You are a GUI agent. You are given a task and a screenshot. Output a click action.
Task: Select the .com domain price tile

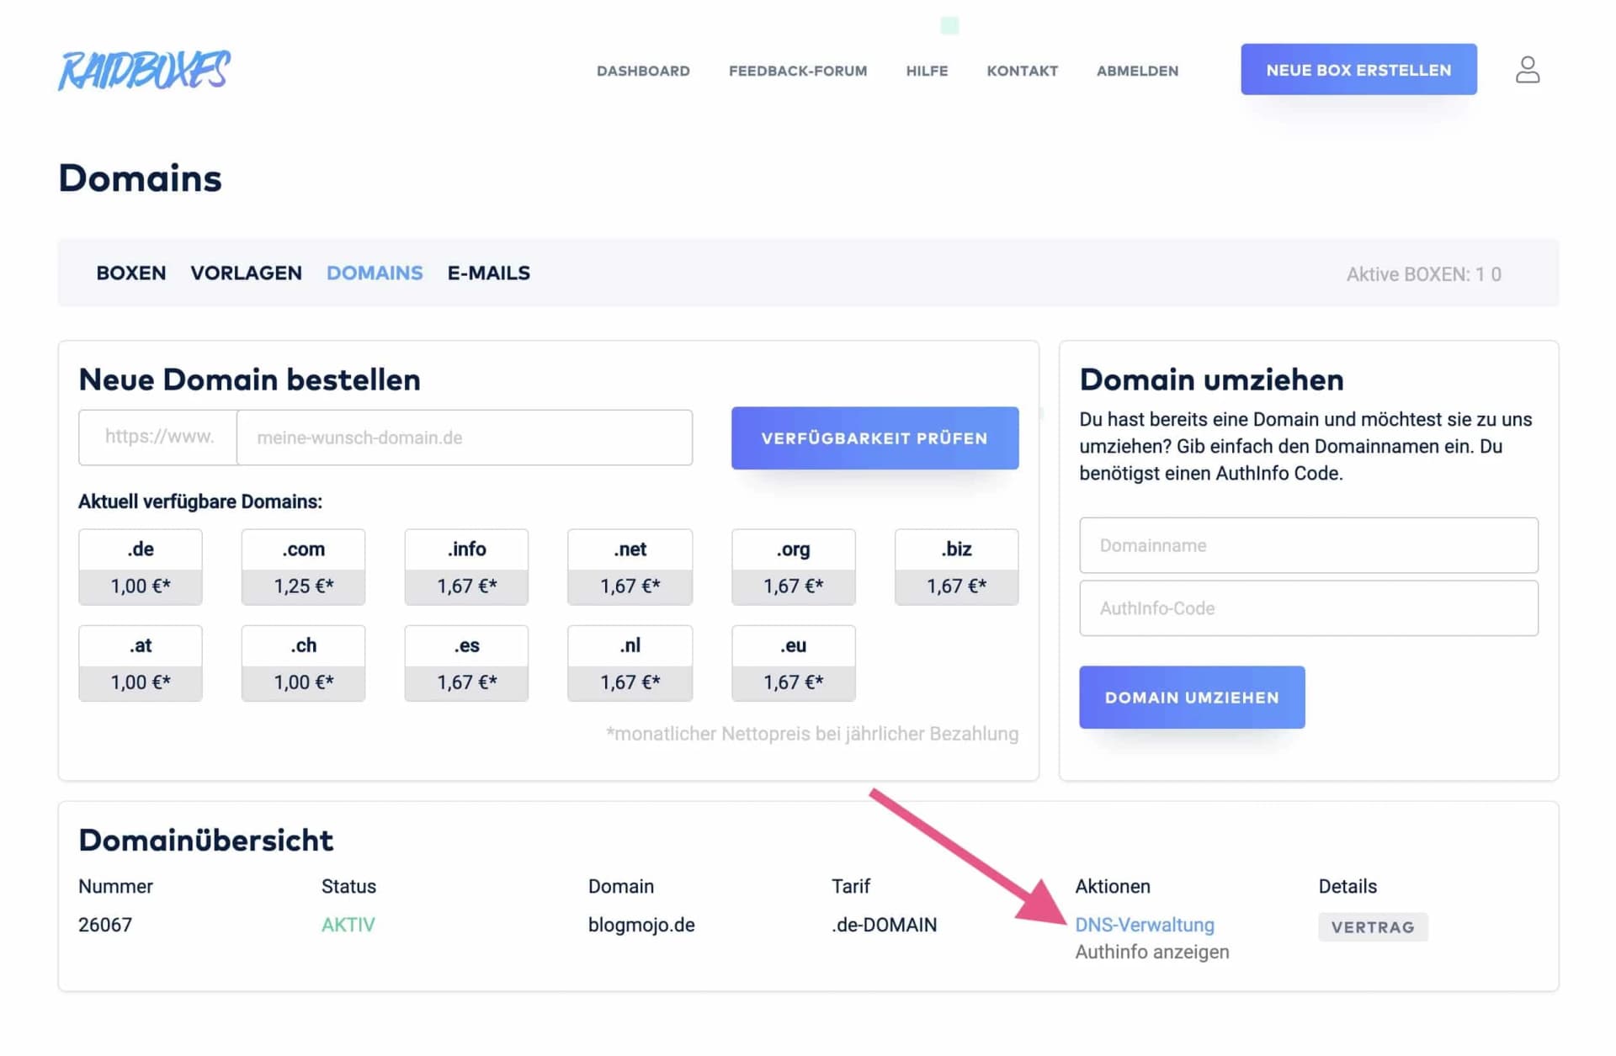303,566
